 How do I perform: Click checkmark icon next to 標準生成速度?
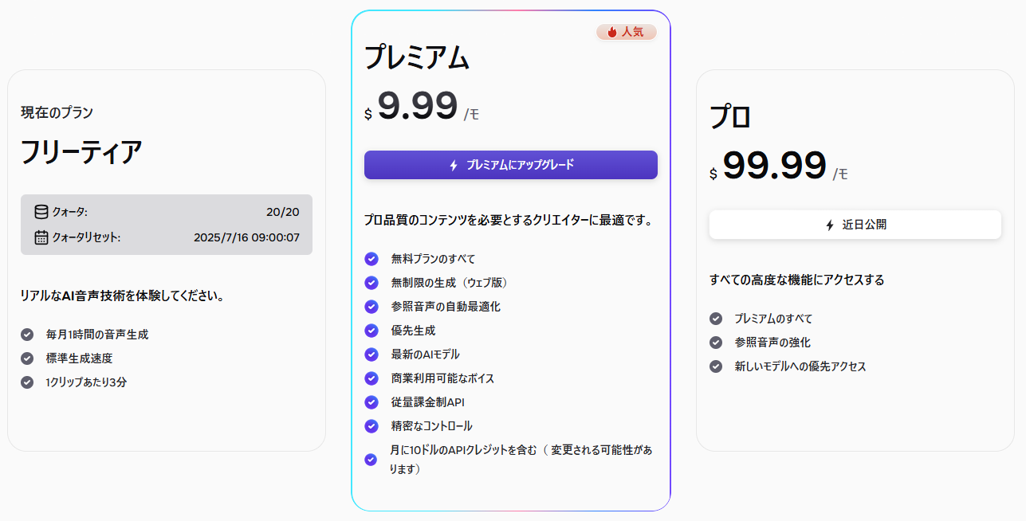pyautogui.click(x=27, y=358)
